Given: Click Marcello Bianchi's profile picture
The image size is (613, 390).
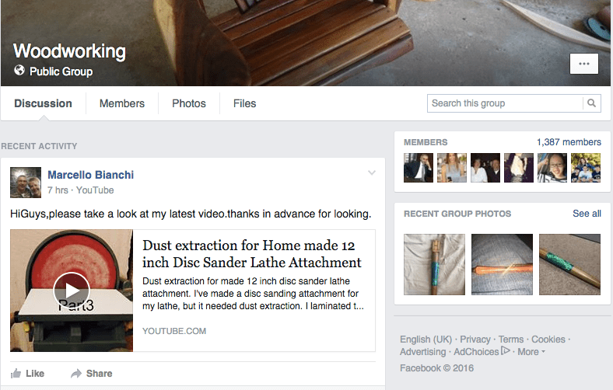Looking at the screenshot, I should (x=26, y=183).
